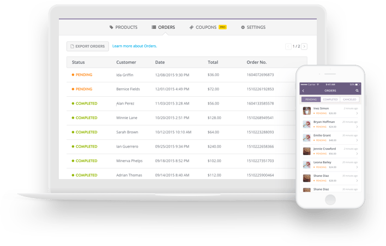Tap the search icon in phone Orders header

[357, 91]
